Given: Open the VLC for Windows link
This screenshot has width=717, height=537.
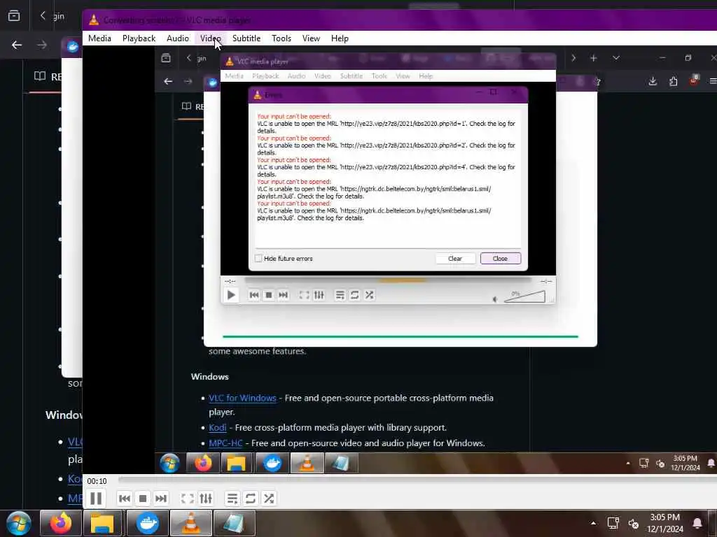Looking at the screenshot, I should 242,398.
